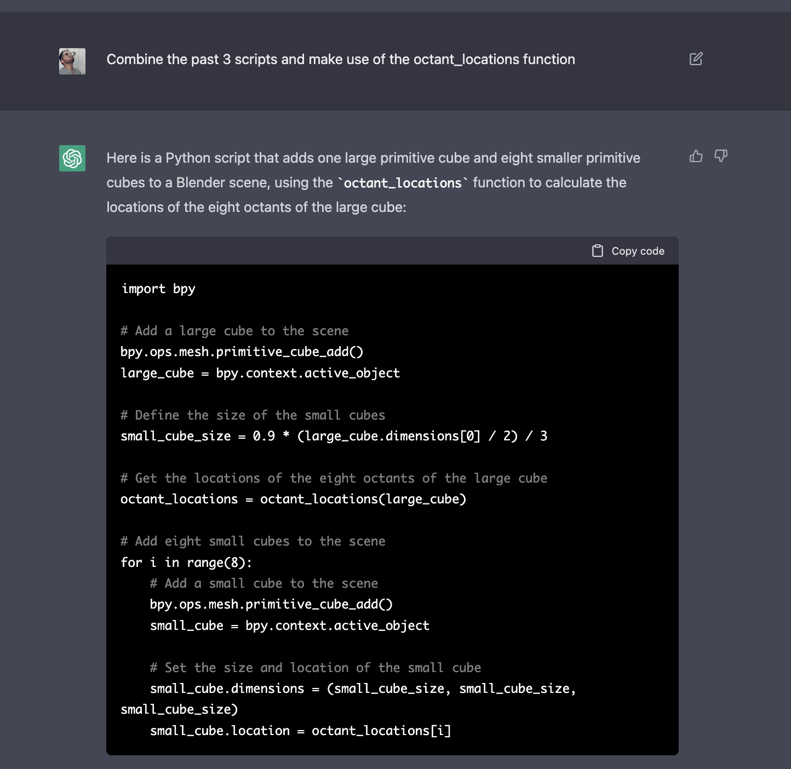Image resolution: width=791 pixels, height=769 pixels.
Task: Click the '# Get the locations' comment line
Action: (x=334, y=478)
